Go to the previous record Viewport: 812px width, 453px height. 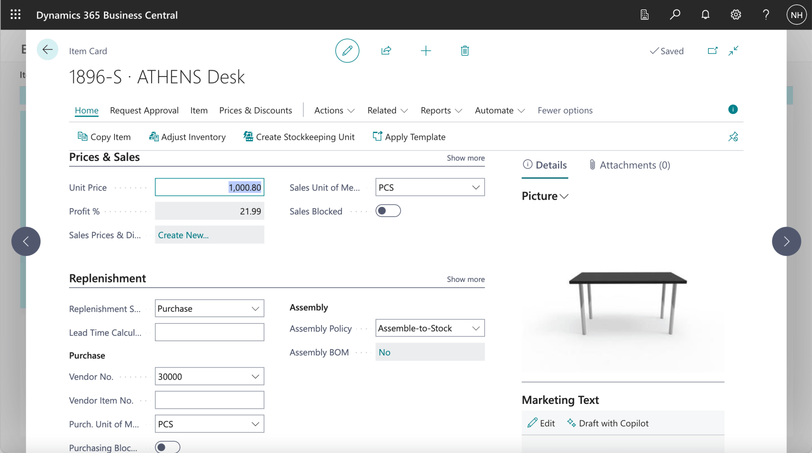[x=26, y=241]
